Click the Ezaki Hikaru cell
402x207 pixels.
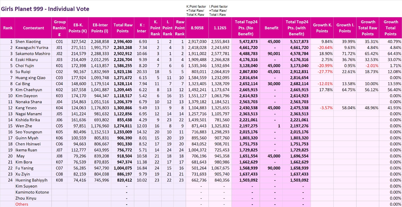point(33,60)
